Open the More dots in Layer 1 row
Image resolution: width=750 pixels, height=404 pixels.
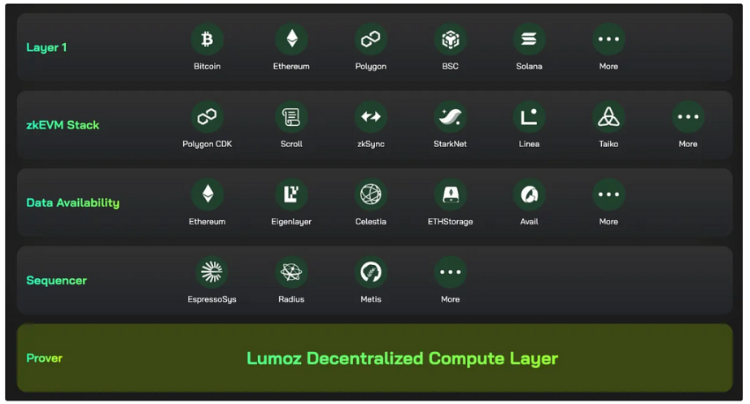(608, 39)
